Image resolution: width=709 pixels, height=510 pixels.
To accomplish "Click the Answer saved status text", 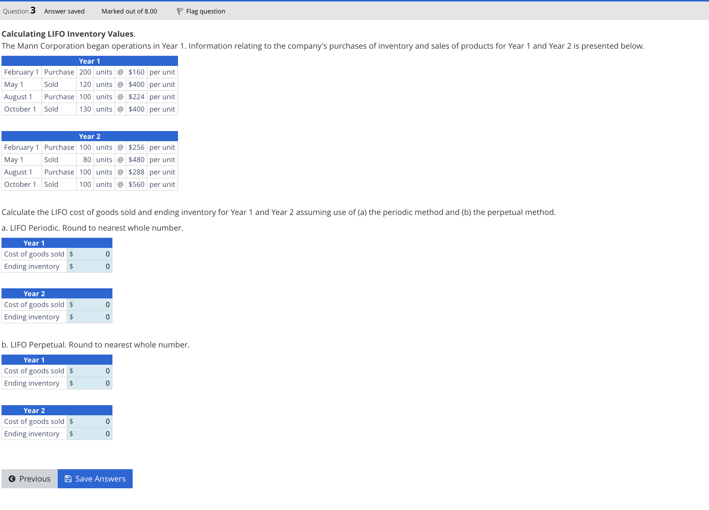I will 64,11.
